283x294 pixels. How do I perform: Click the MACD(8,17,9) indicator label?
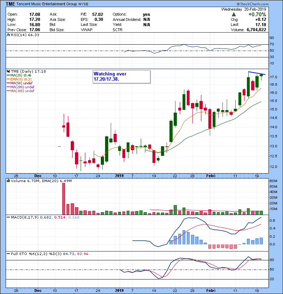[25, 217]
